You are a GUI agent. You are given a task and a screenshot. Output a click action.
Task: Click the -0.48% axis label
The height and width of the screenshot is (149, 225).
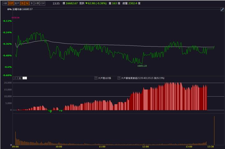(x=7, y=55)
